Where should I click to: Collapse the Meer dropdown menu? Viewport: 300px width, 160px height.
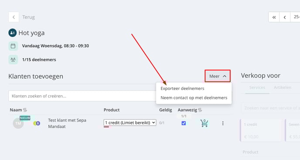[218, 76]
